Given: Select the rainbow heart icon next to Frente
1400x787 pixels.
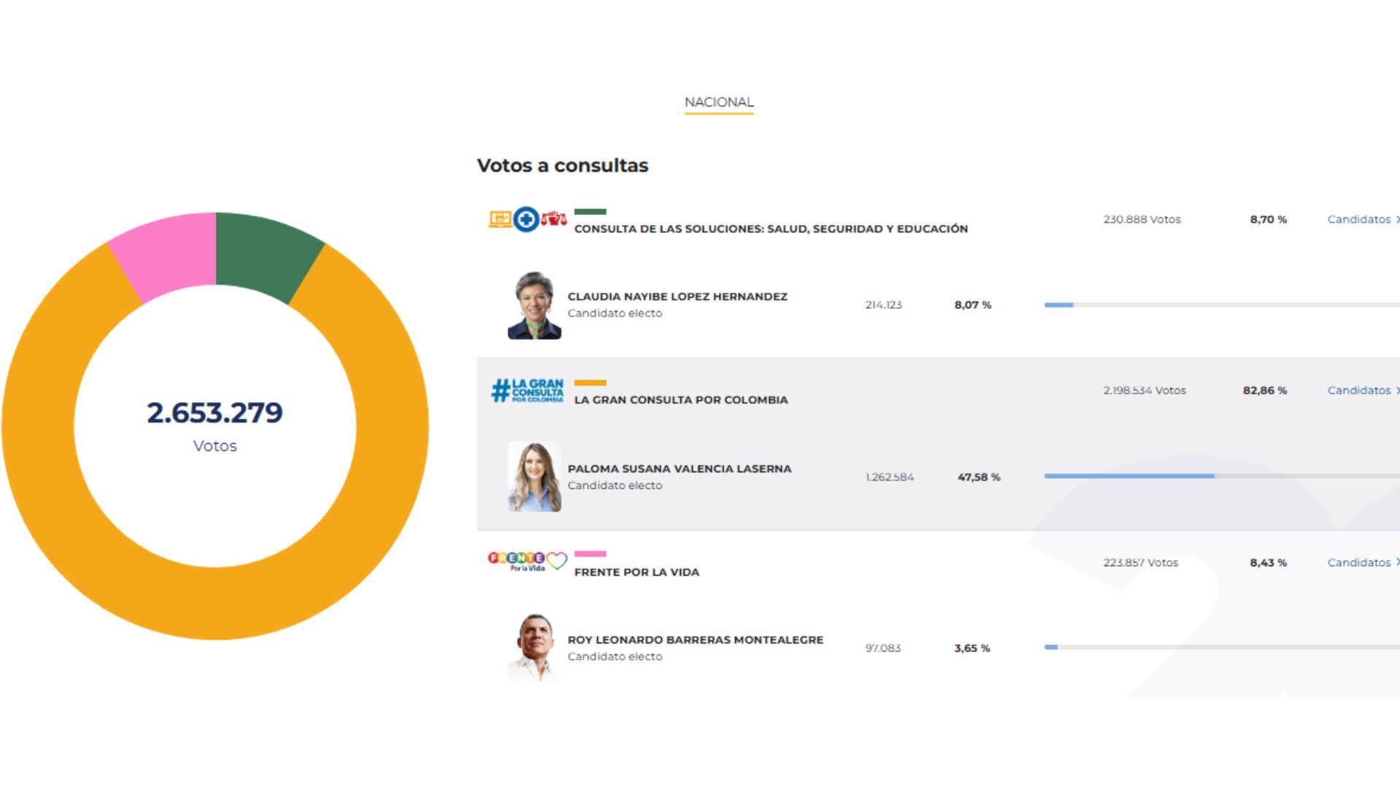Looking at the screenshot, I should [556, 560].
